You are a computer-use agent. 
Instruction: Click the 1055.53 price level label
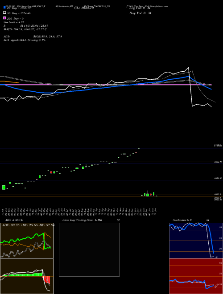point(218,179)
